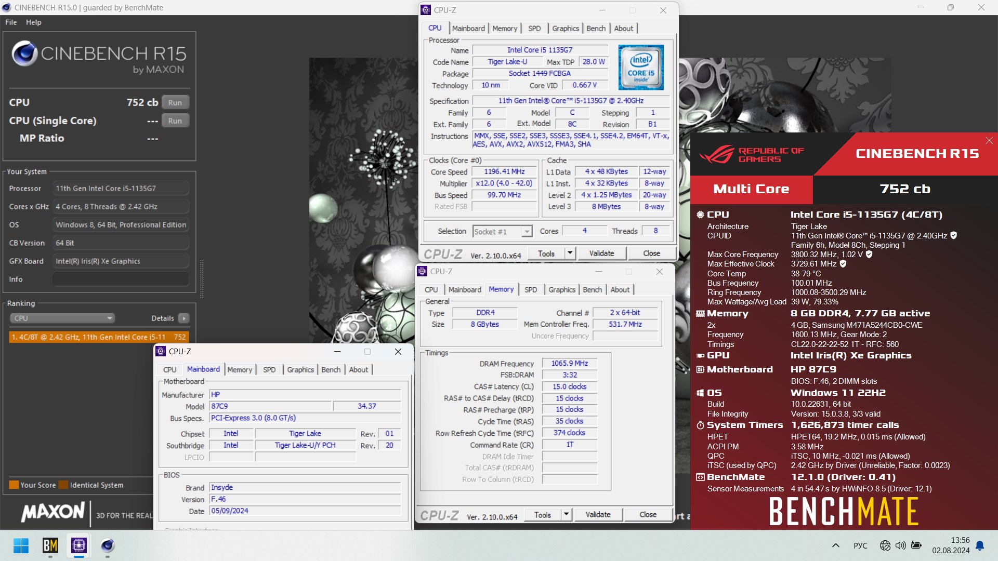Click Close button in Memory window
This screenshot has width=998, height=561.
click(648, 515)
